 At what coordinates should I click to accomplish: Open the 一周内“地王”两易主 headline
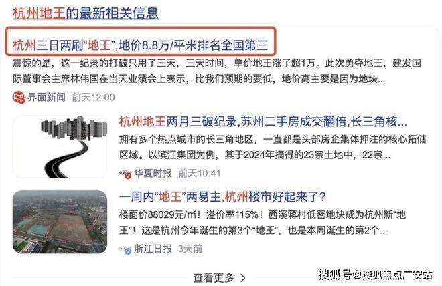pos(222,197)
